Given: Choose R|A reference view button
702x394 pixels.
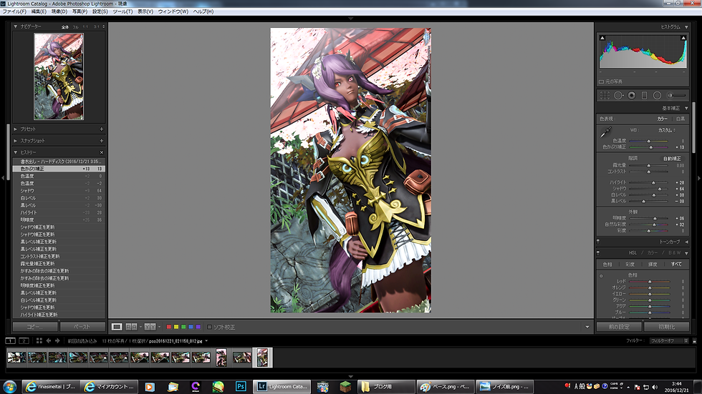Looking at the screenshot, I should tap(131, 327).
